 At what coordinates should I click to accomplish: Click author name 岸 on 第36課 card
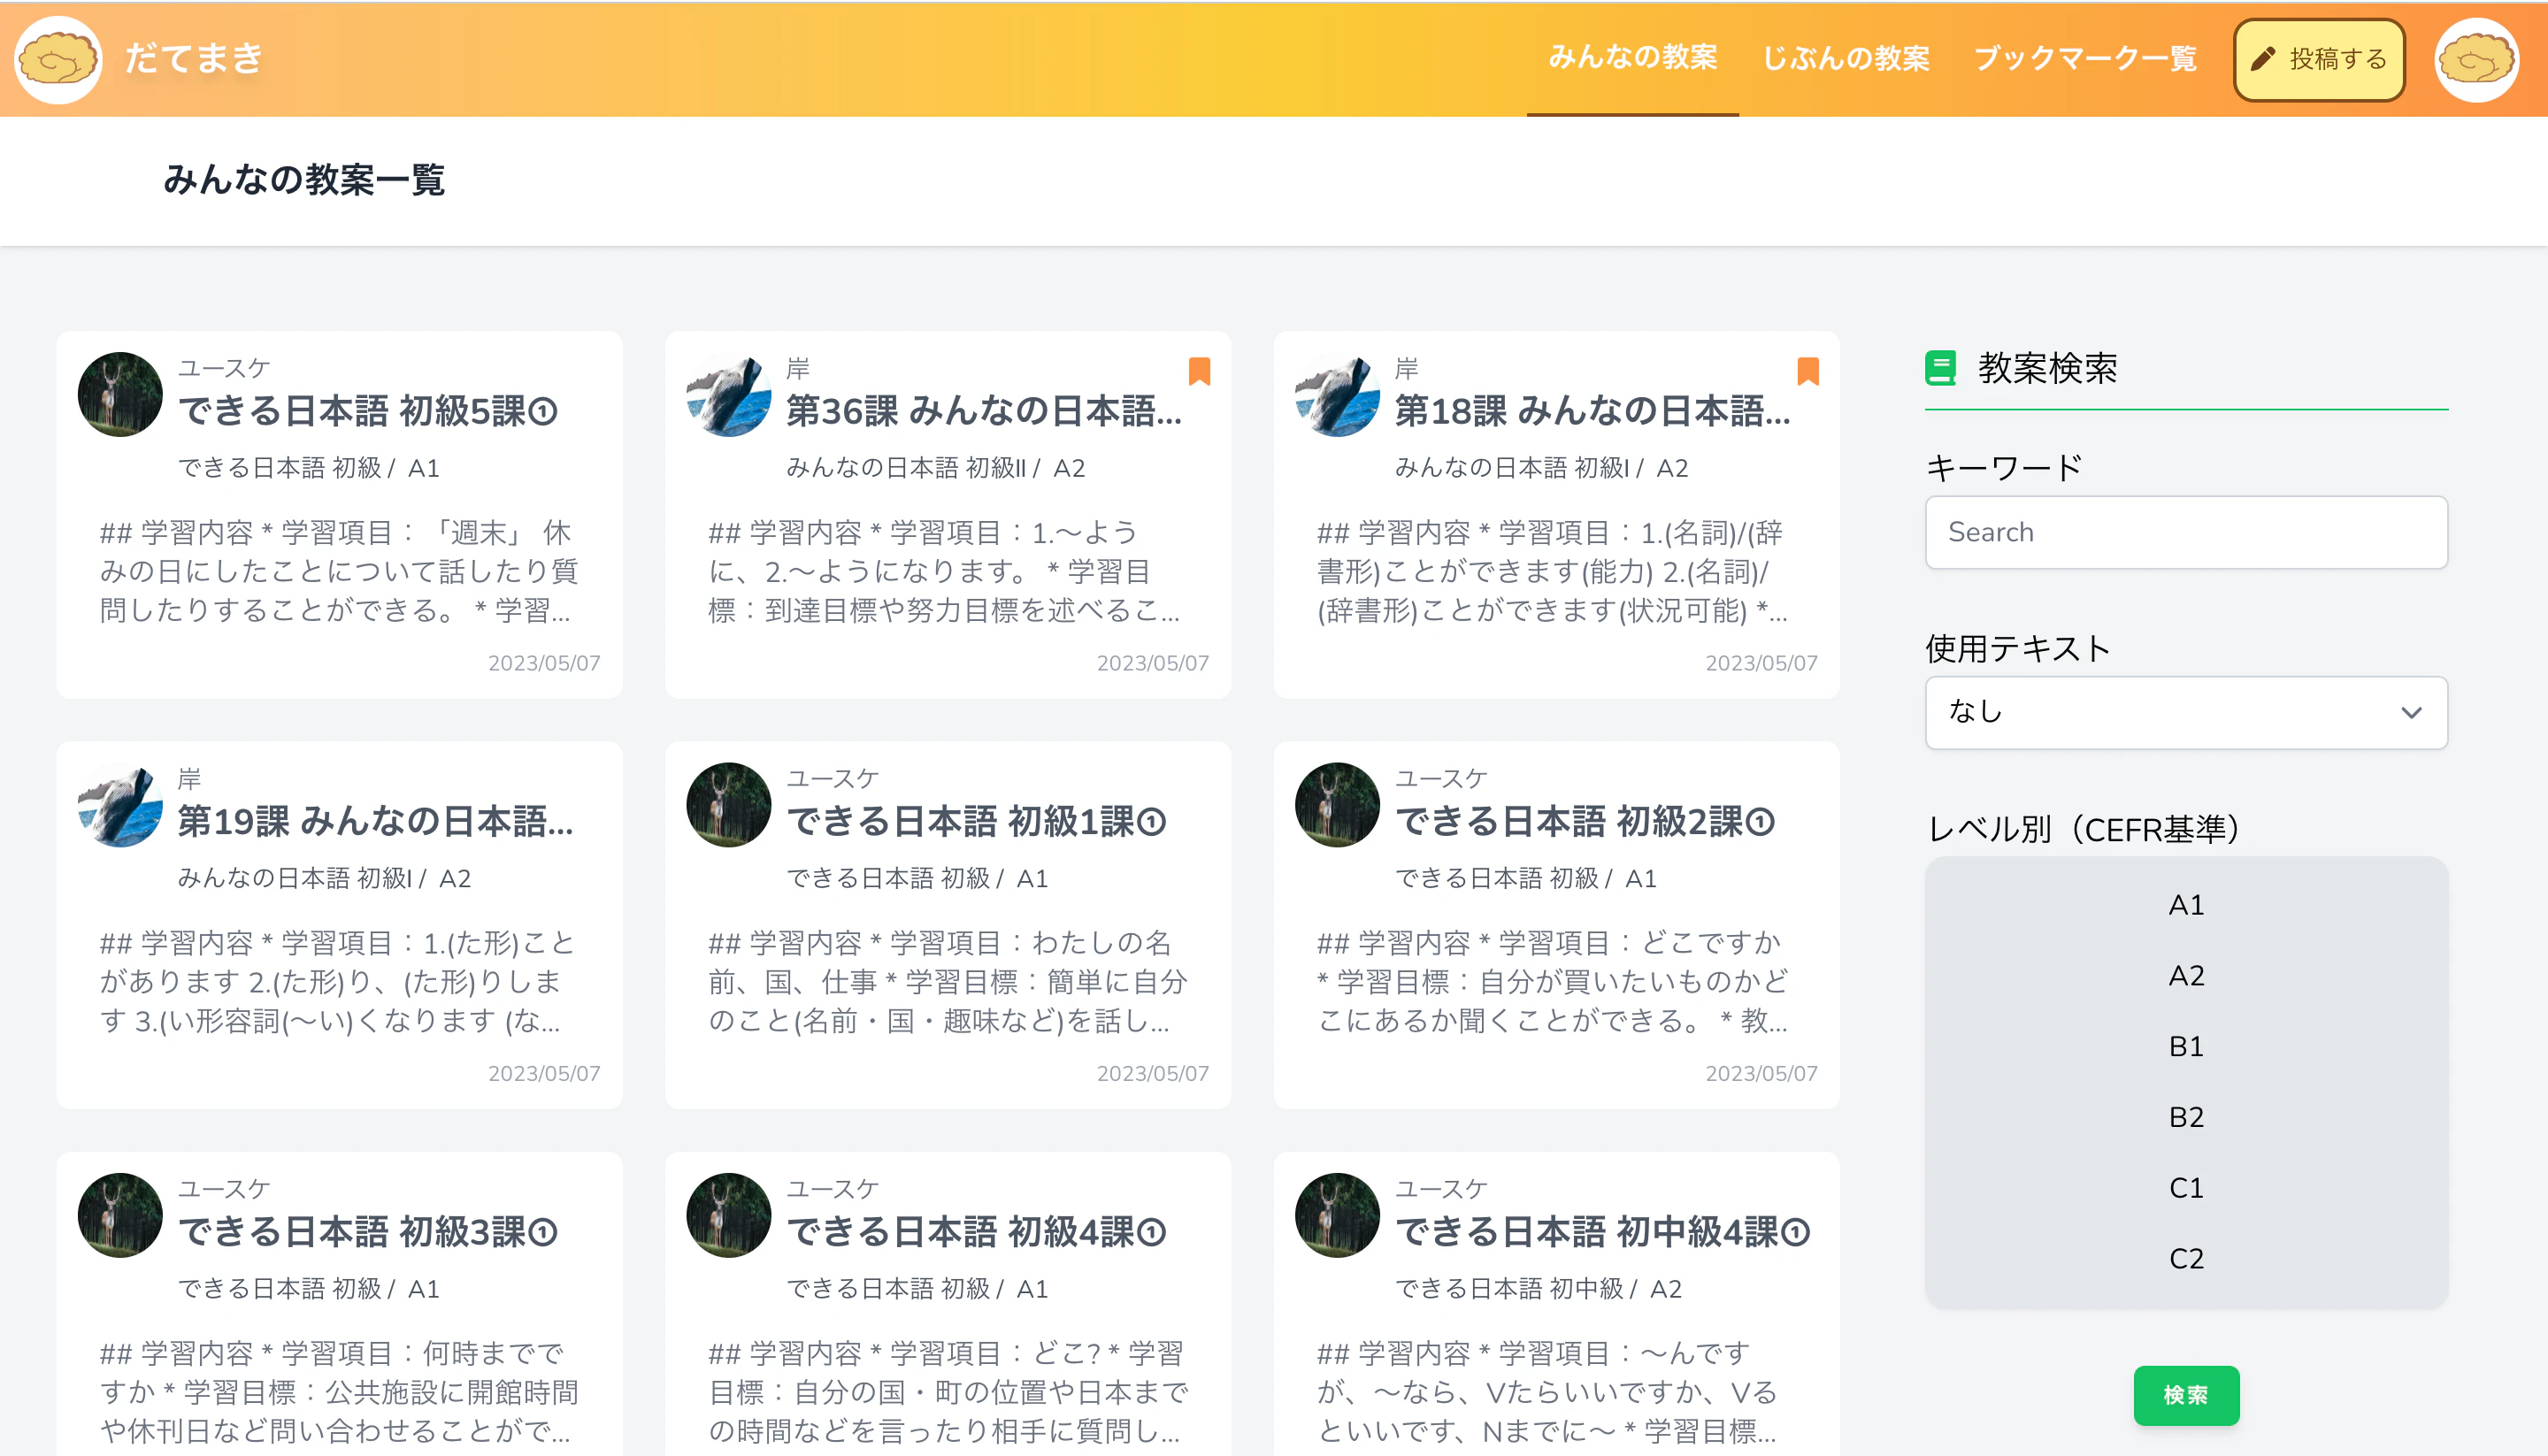(x=798, y=368)
